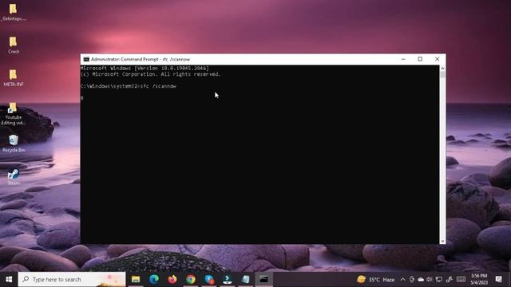
Task: Close the Administrator Command Prompt window
Action: click(438, 59)
